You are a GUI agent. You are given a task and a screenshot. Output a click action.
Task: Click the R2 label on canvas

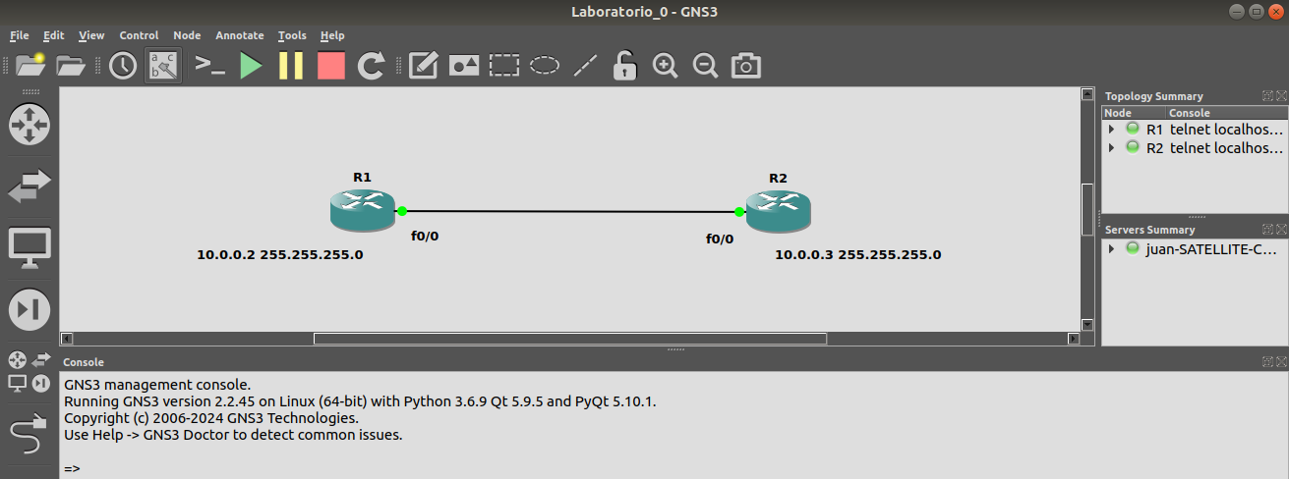pos(778,178)
